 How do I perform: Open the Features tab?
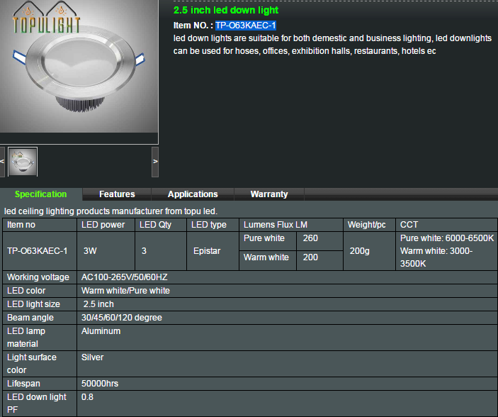pos(117,194)
